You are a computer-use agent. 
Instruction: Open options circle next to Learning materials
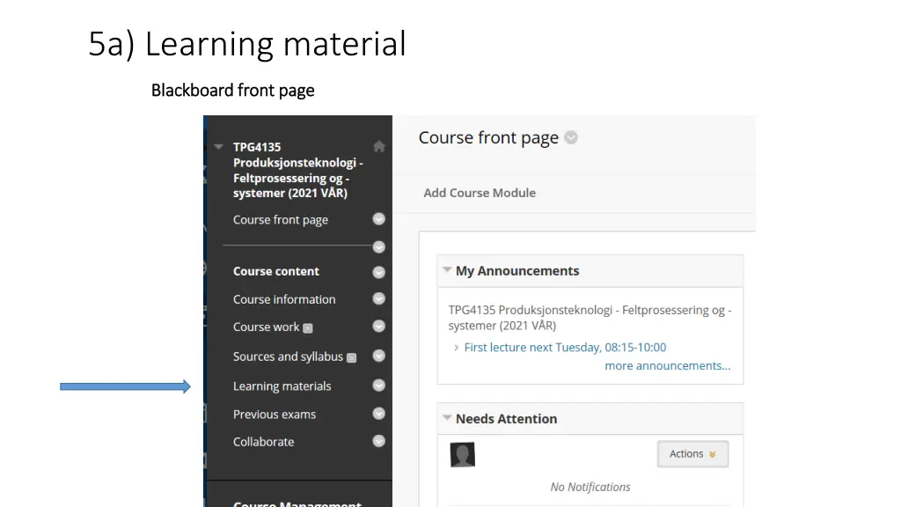click(378, 386)
